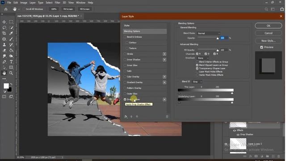Click the Fit Screen button
The height and width of the screenshot is (161, 286).
click(68, 9)
